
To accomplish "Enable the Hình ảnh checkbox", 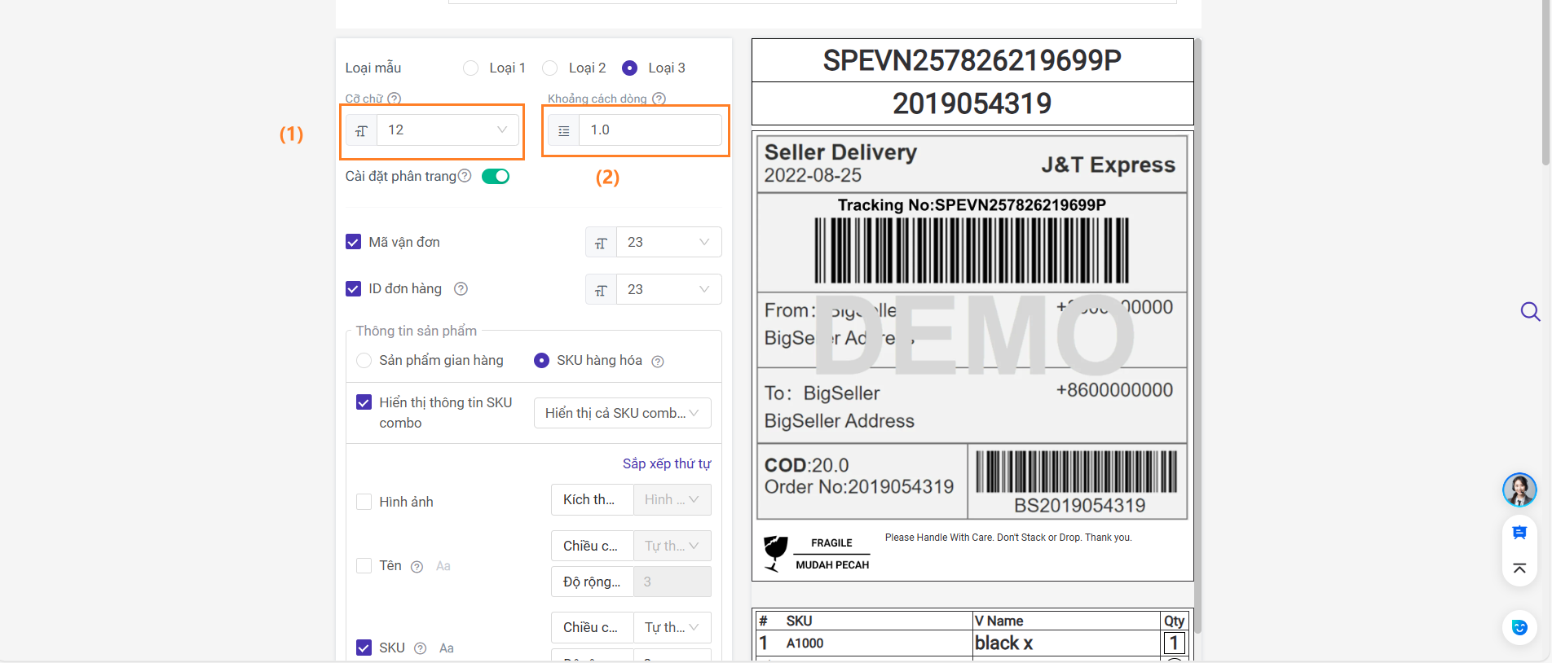I will point(364,502).
